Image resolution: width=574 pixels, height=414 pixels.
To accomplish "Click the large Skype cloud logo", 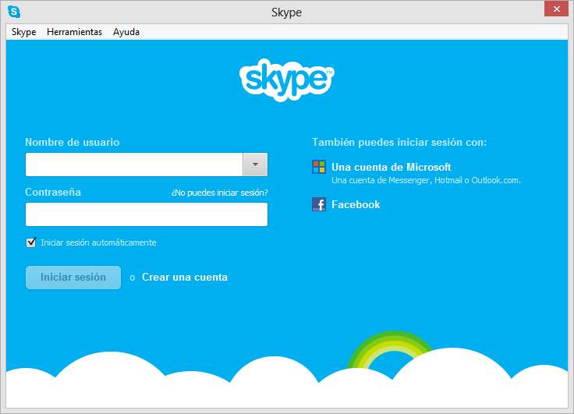I will 286,79.
